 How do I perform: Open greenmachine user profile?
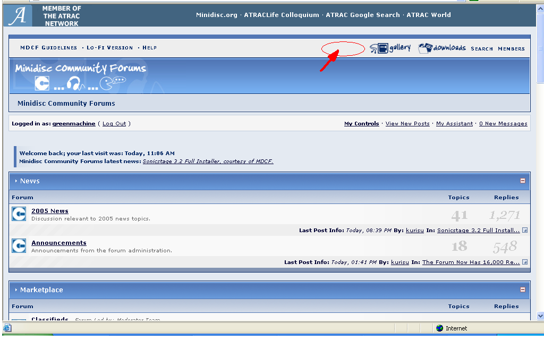74,123
